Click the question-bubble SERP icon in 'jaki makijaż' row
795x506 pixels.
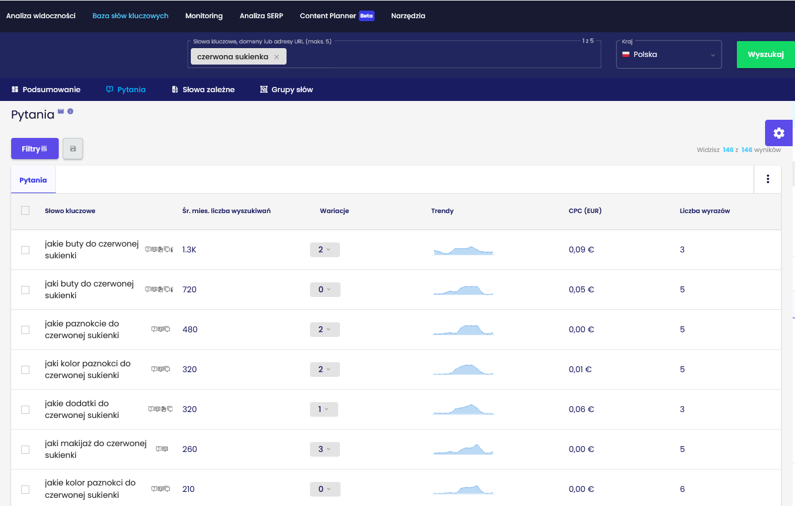[159, 449]
